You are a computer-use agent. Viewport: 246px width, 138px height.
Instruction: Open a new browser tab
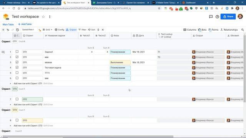pyautogui.click(x=214, y=3)
